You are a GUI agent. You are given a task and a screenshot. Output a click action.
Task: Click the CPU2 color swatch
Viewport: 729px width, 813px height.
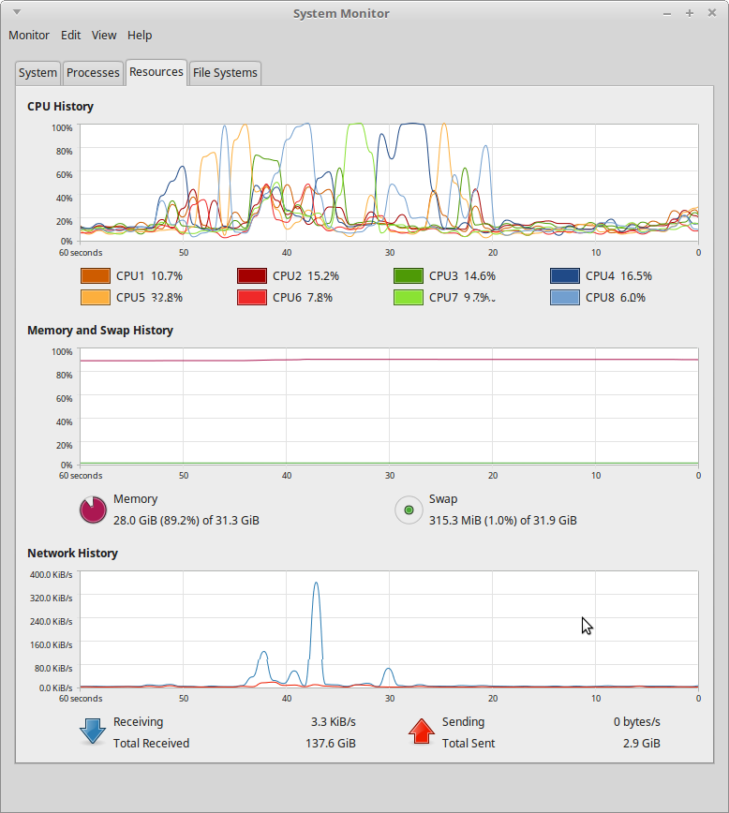(252, 275)
